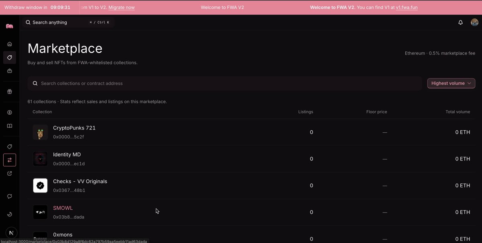This screenshot has width=482, height=243.
Task: Click the Total volume column header
Action: pyautogui.click(x=457, y=112)
